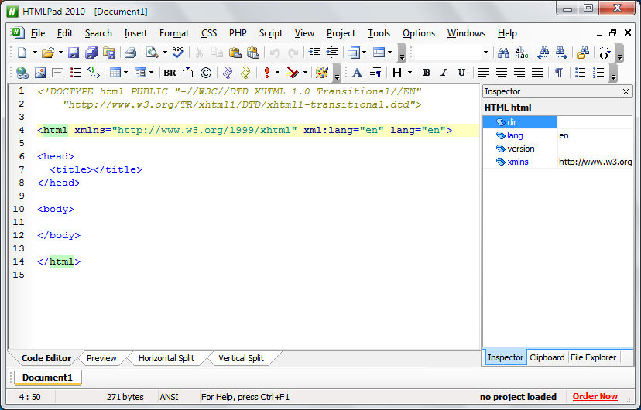Open the new document type dropdown arrow
Screen dimensions: 641x410
[x=35, y=53]
